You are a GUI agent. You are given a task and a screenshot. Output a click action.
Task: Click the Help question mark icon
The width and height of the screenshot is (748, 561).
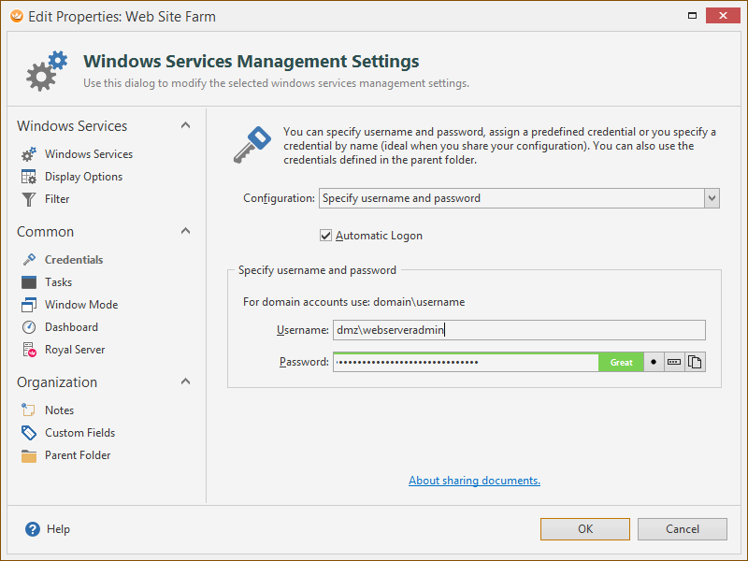coord(33,529)
